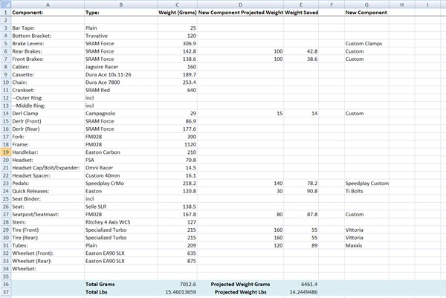The width and height of the screenshot is (446, 298).
Task: Select the 'Campagnolo' cell
Action: tap(120, 113)
